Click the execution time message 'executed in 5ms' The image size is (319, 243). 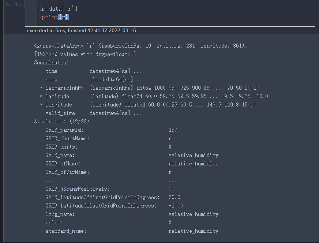coord(46,30)
